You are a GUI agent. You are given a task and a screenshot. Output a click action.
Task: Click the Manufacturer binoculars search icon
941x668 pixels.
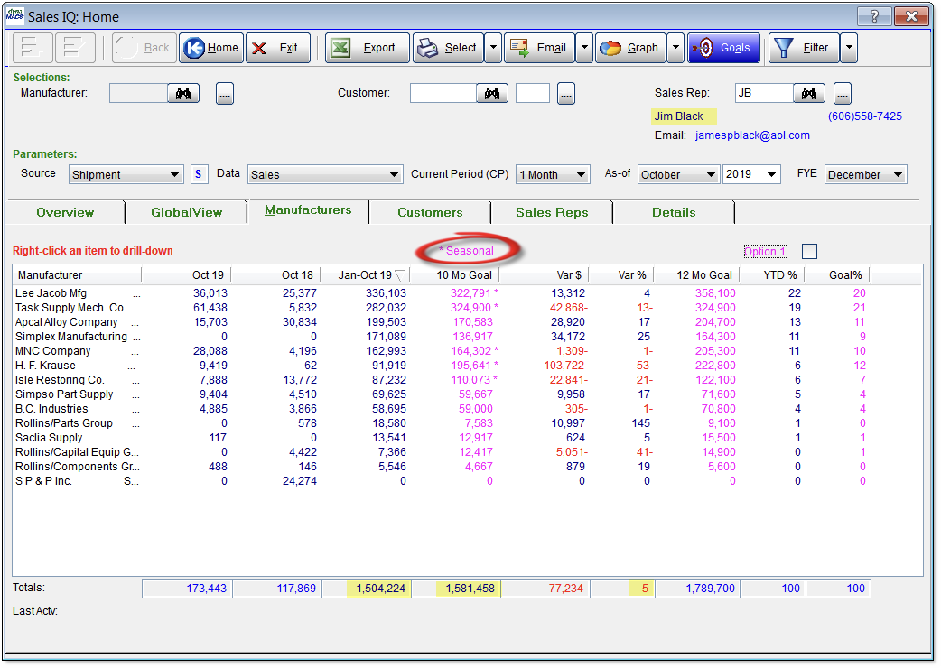pyautogui.click(x=183, y=94)
